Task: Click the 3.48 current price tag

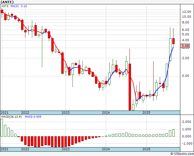Action: coord(185,46)
